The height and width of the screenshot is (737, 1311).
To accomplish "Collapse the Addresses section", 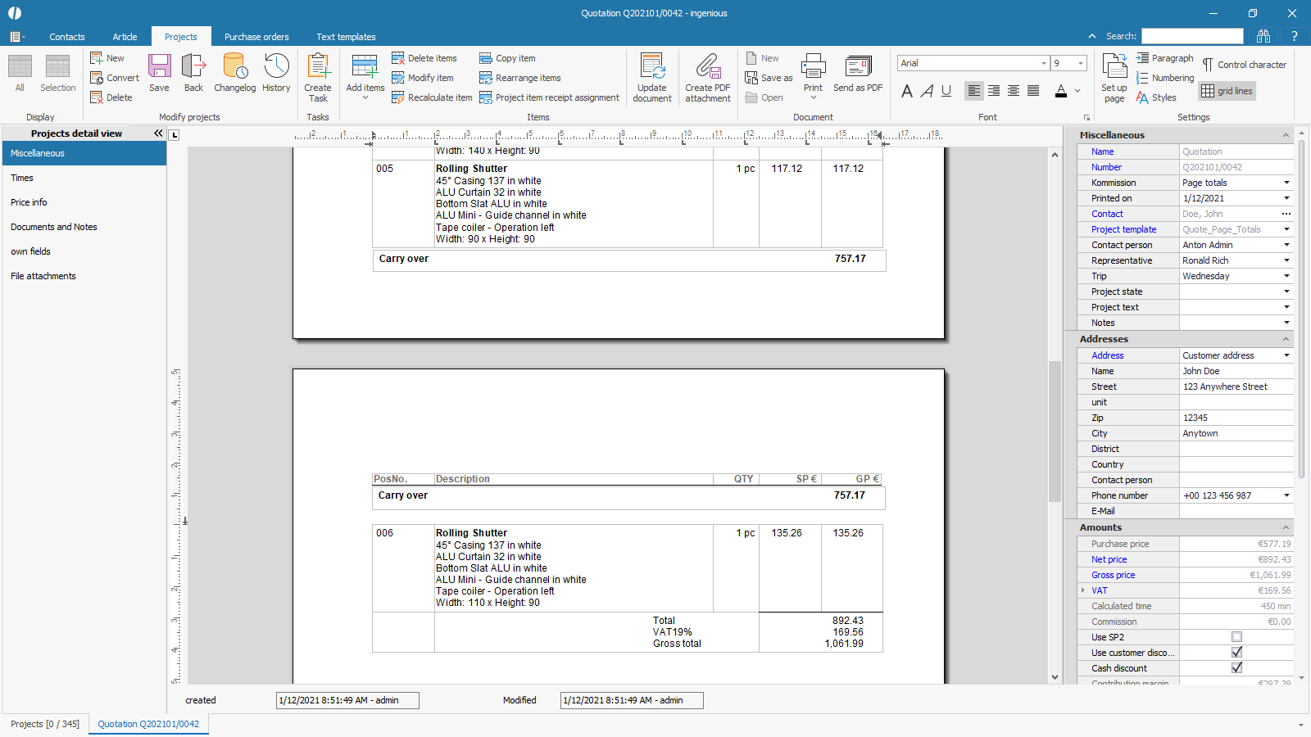I will click(1286, 339).
